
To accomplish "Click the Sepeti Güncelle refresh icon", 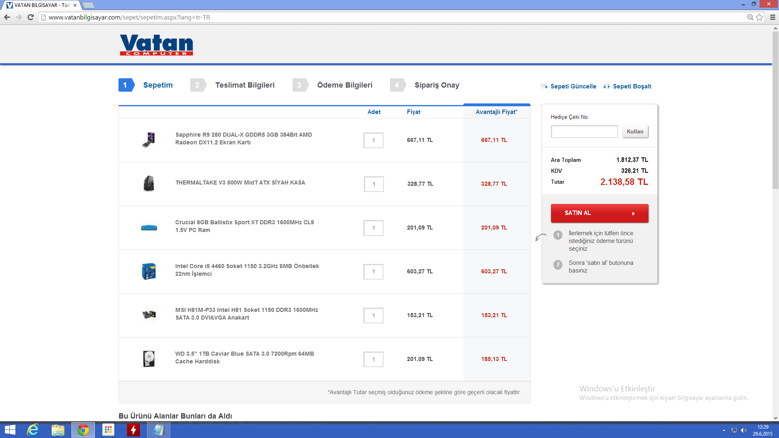I will (544, 86).
